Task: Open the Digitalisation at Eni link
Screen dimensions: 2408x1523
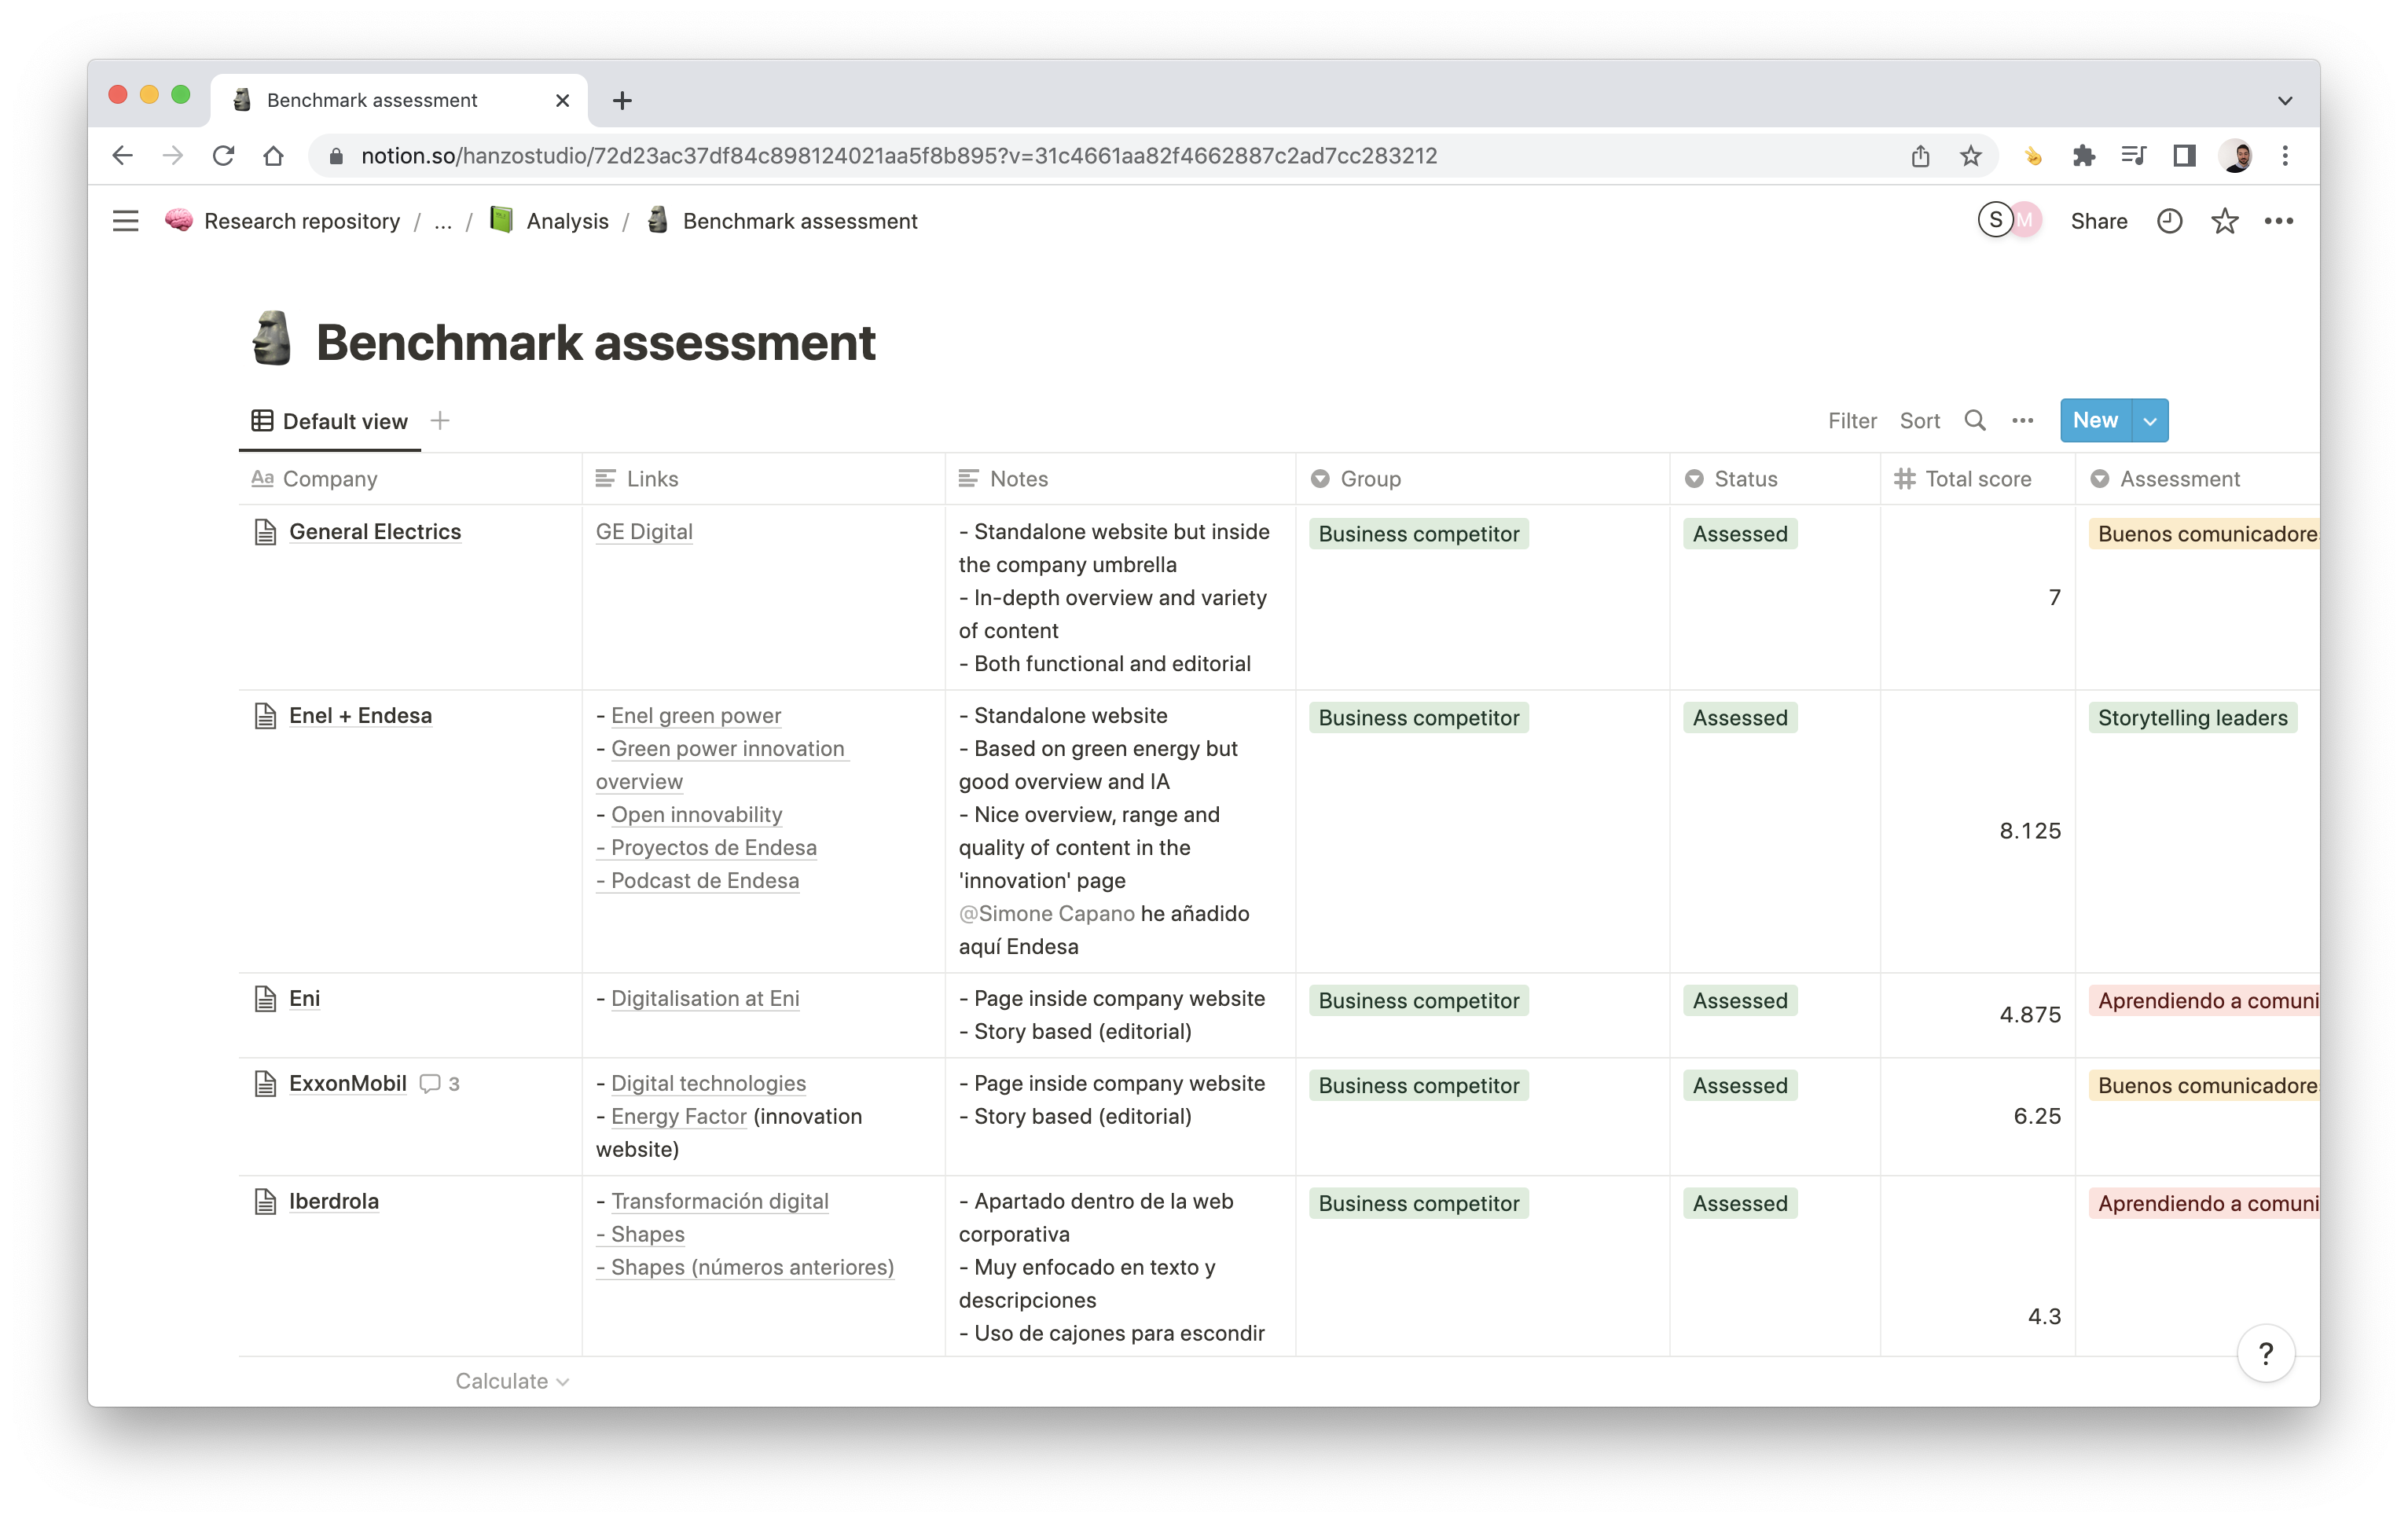Action: coord(705,999)
